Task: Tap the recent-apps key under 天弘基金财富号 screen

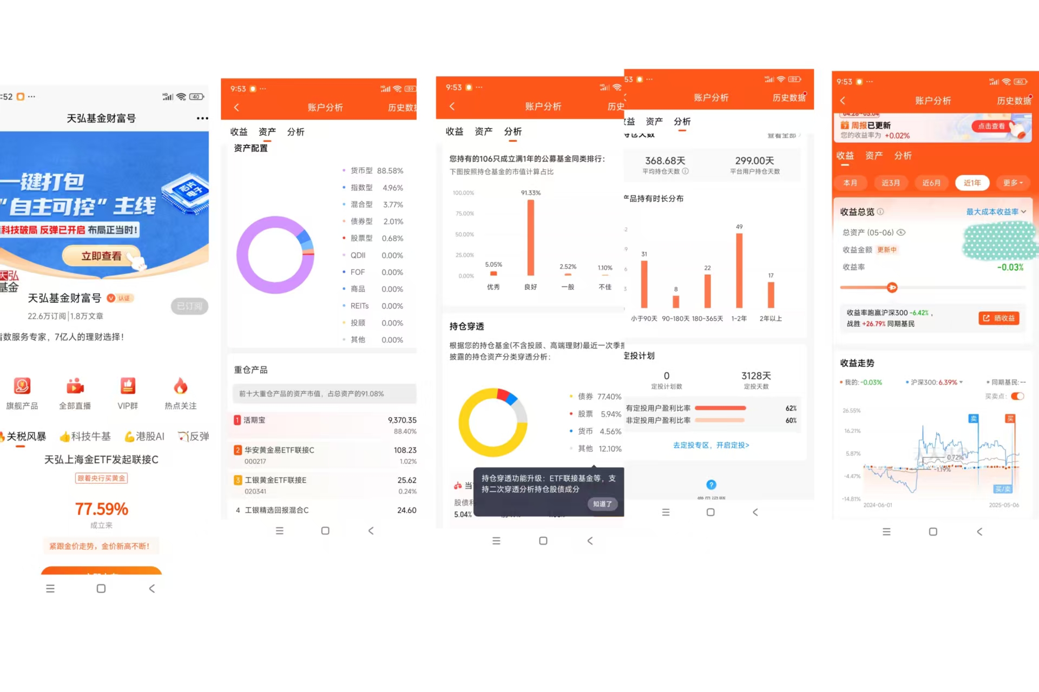Action: point(50,589)
